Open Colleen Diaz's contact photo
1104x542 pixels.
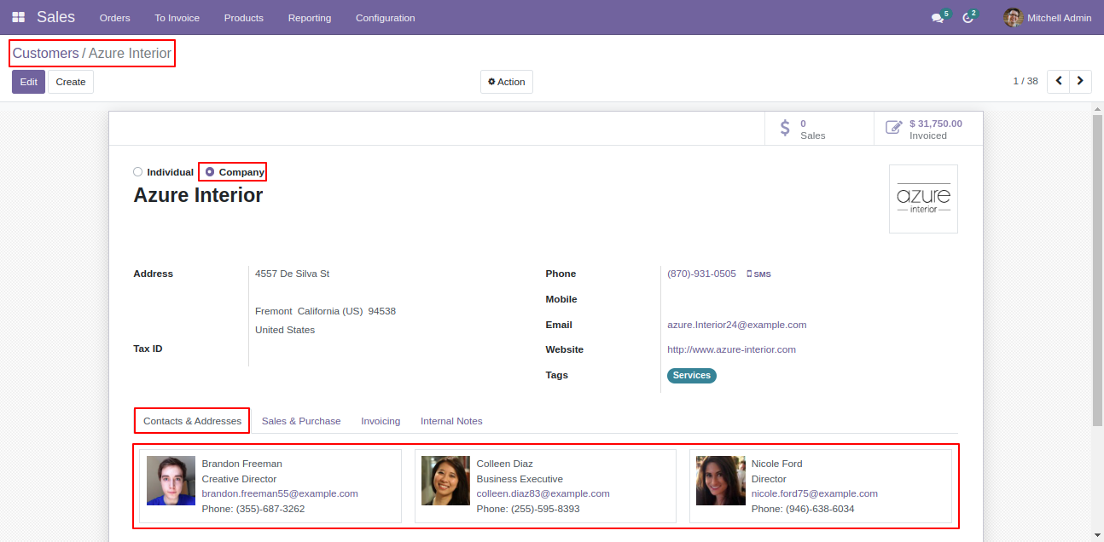[445, 481]
